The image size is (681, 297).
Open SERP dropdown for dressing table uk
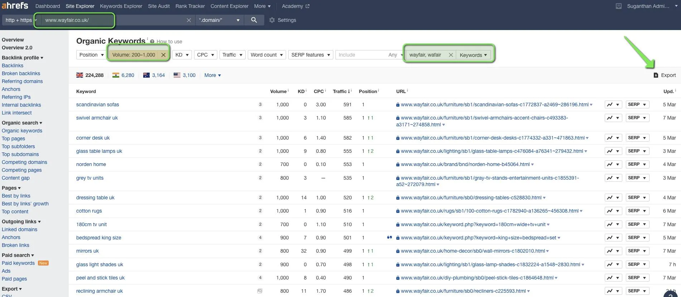[637, 198]
